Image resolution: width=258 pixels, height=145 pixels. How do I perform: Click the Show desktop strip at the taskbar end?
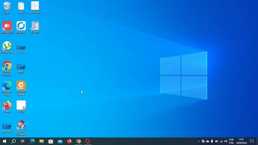(x=257, y=141)
